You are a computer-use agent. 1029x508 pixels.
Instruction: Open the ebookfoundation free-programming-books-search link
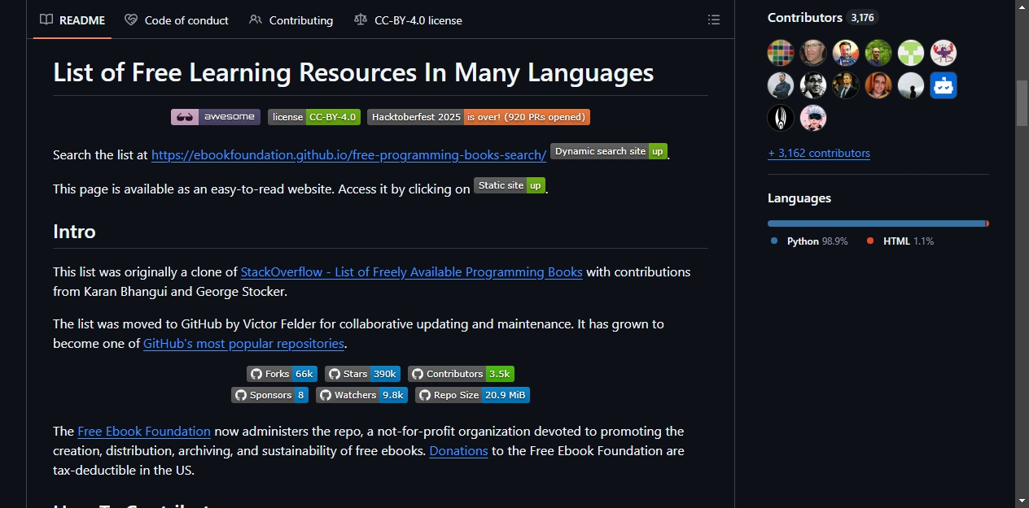tap(348, 154)
